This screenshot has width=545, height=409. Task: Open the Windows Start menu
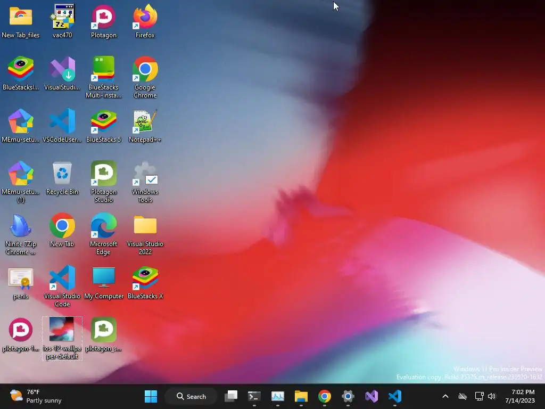(151, 396)
